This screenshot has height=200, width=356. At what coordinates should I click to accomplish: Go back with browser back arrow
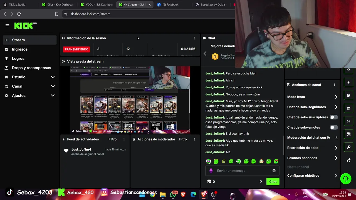pos(5,14)
